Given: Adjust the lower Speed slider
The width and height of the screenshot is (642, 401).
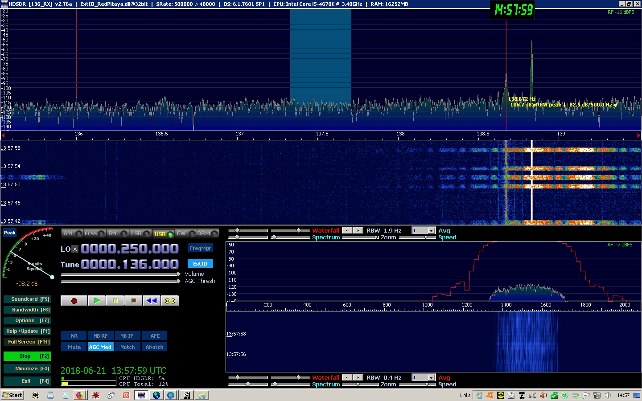Looking at the screenshot, I should point(417,385).
